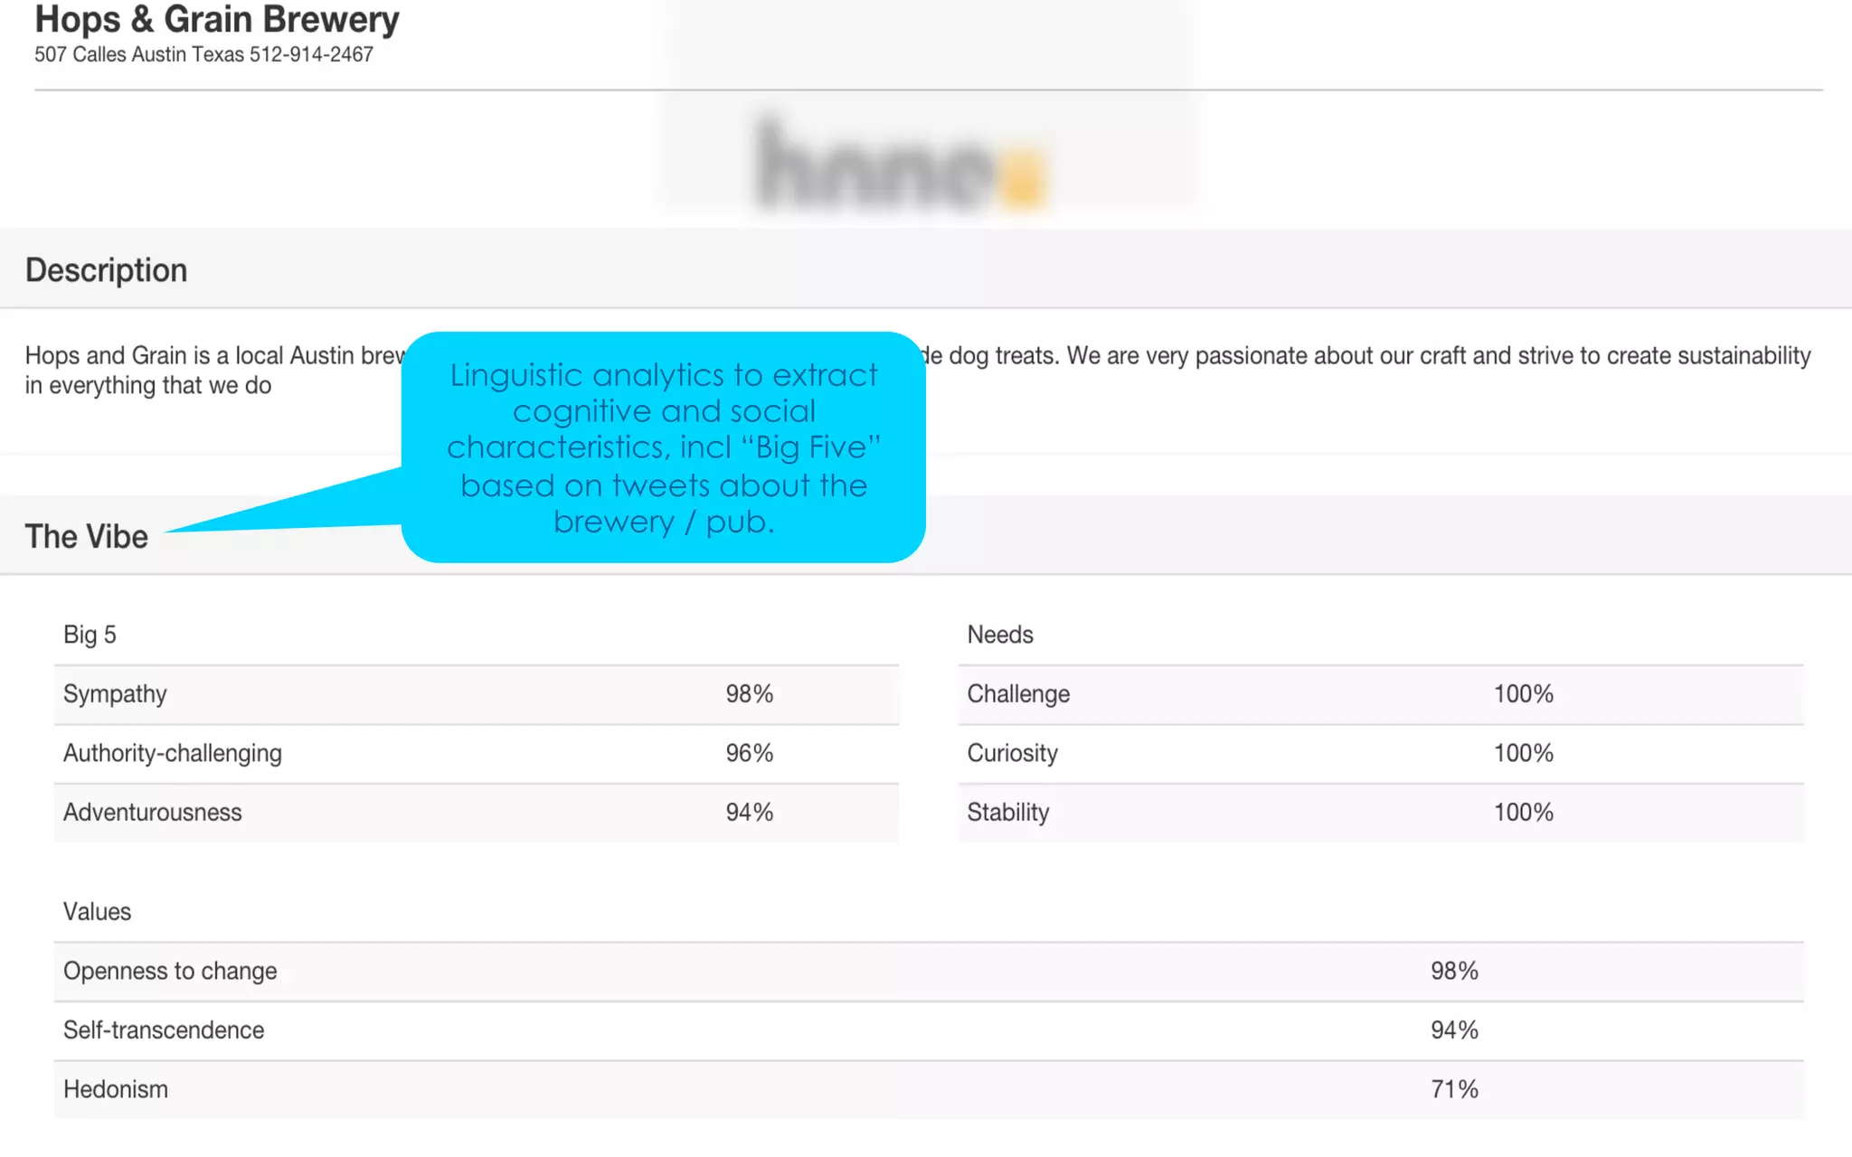Select the Curiosity row under Needs
This screenshot has height=1157, width=1852.
coord(1381,754)
